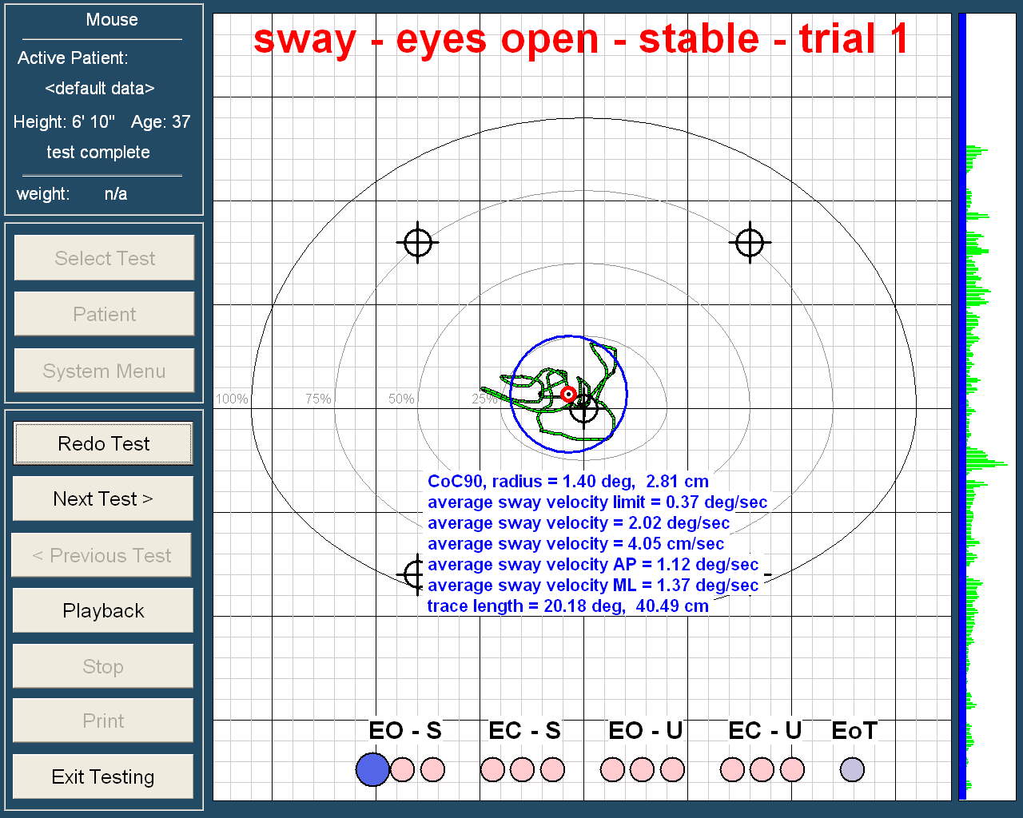The image size is (1023, 818).
Task: Go to Next Test
Action: (103, 499)
